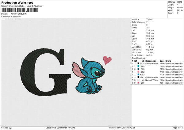Click the Total Bobbin value '98.51ft'
This screenshot has height=130, width=184.
point(149,55)
